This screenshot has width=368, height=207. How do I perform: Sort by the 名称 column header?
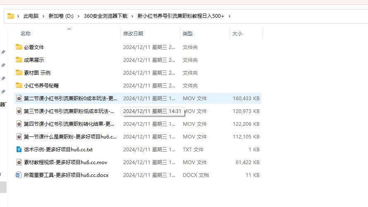pyautogui.click(x=26, y=34)
